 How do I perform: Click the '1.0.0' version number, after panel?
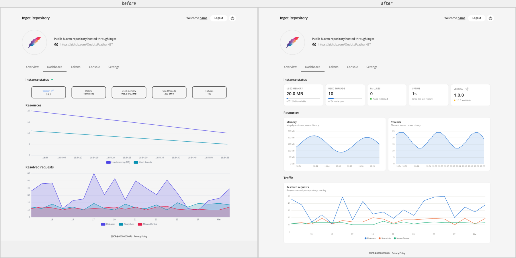(459, 95)
